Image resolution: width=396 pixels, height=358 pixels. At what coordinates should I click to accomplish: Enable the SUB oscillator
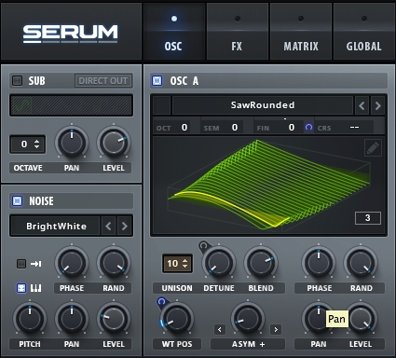(x=17, y=81)
